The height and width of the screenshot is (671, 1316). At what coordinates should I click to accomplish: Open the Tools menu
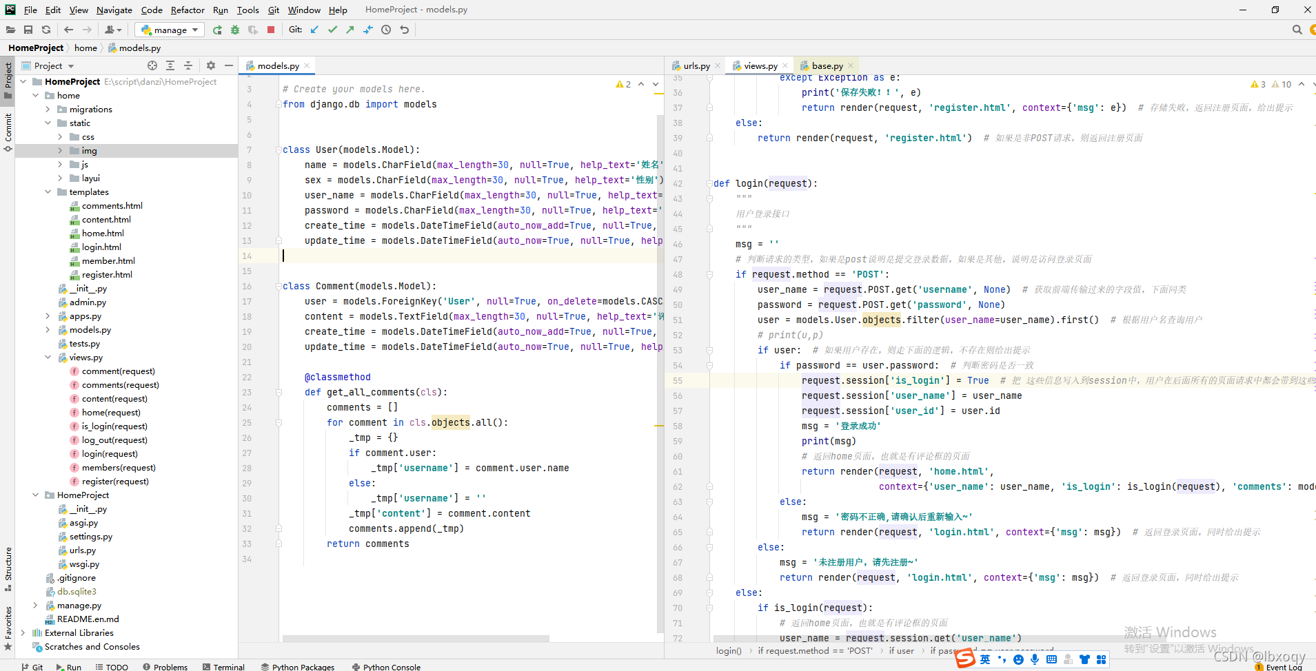tap(247, 10)
